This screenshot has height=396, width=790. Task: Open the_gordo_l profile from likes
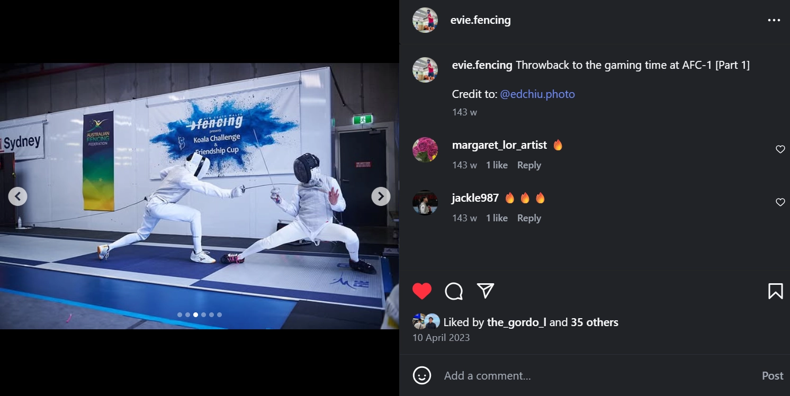pyautogui.click(x=516, y=322)
